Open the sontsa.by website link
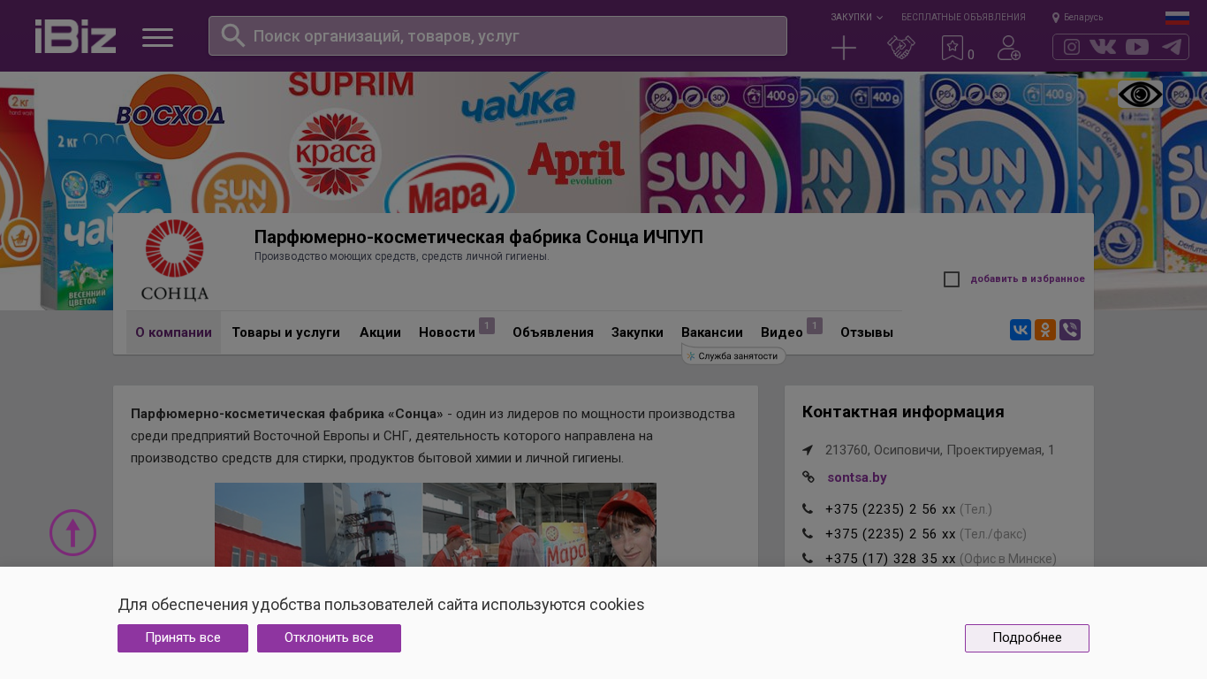 tap(856, 477)
